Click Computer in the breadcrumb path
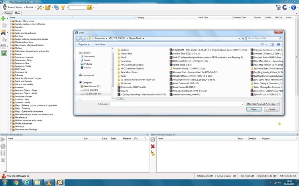 click(100, 38)
